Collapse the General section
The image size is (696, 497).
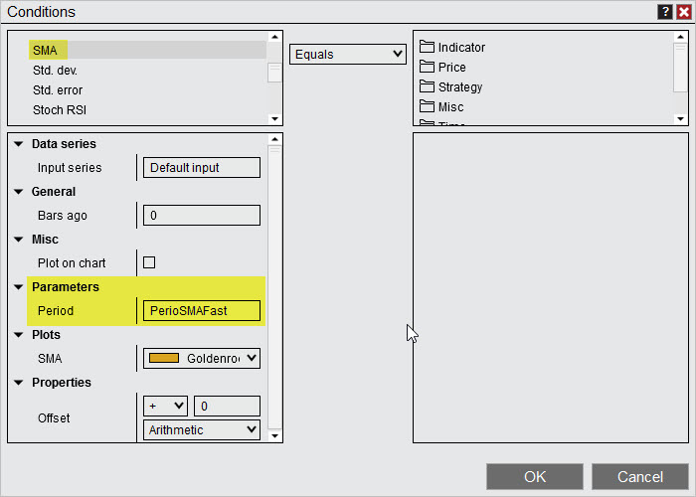point(19,192)
